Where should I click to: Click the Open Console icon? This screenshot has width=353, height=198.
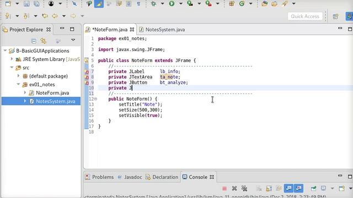341,188
